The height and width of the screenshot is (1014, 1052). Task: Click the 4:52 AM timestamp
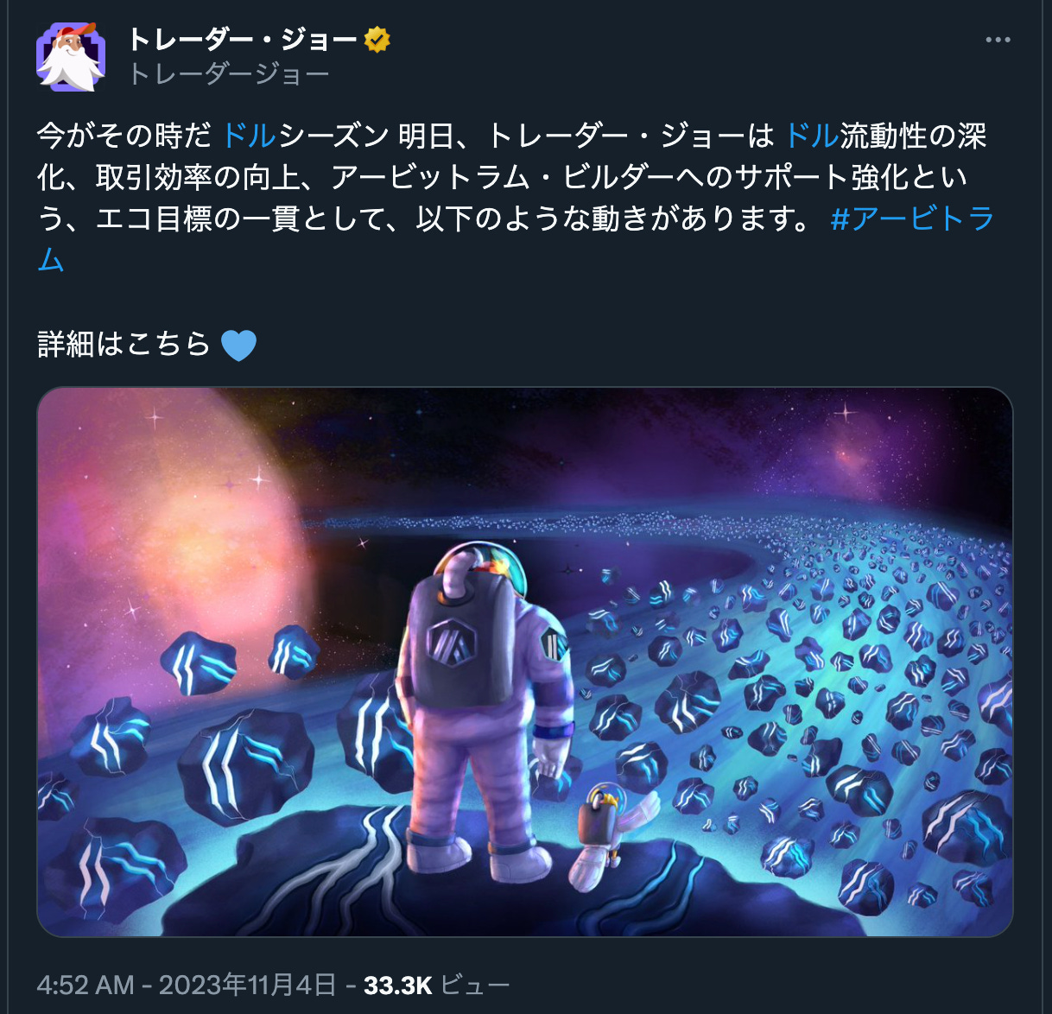click(86, 985)
